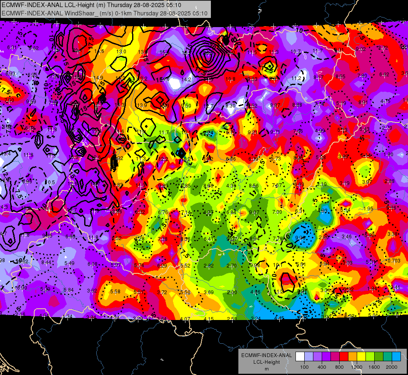Click the orange legend swatch
This screenshot has height=375, width=408.
[353, 357]
